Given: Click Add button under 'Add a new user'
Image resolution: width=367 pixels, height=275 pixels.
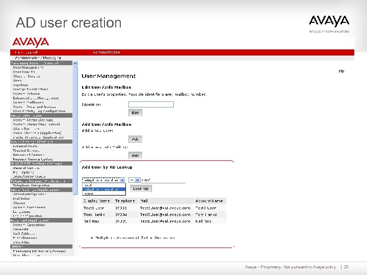Looking at the screenshot, I should [135, 139].
